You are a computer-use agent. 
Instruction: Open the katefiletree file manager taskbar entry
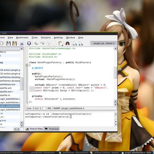[x=74, y=152]
